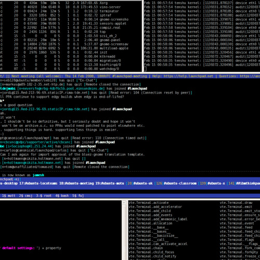
Task: Click the 'init' process name in top
Action: click(103, 53)
